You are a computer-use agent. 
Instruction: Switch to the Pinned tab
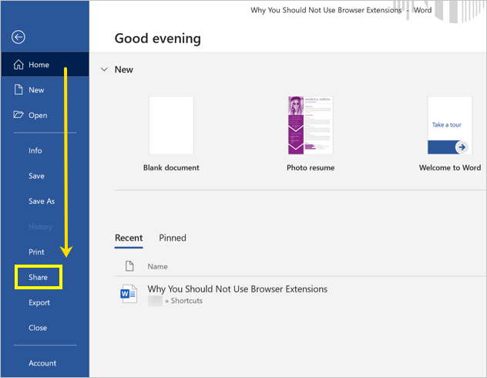173,238
